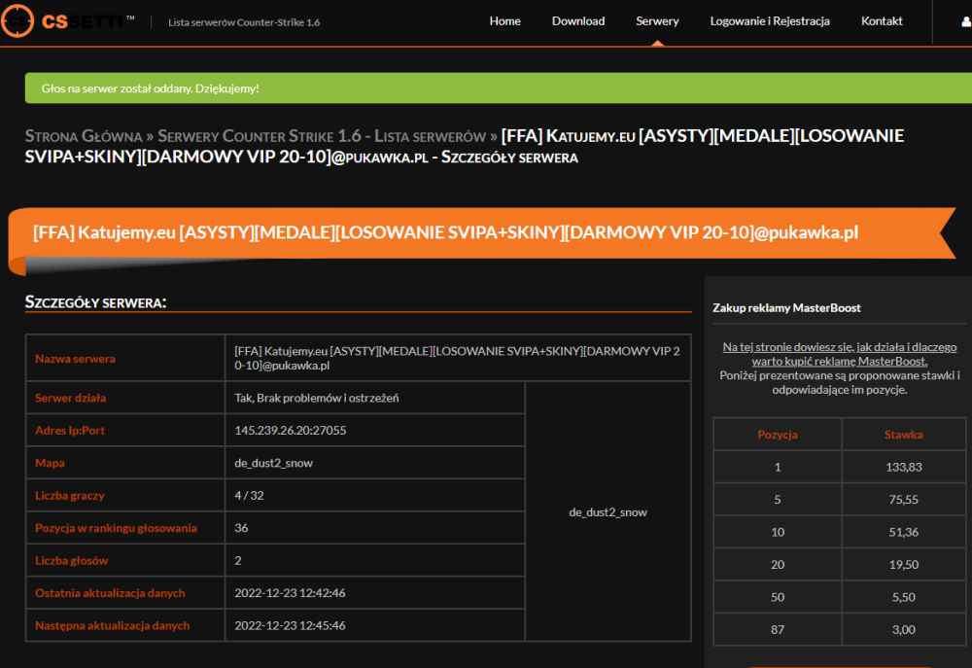Viewport: 972px width, 668px height.
Task: Click the user profile icon in header
Action: click(966, 21)
